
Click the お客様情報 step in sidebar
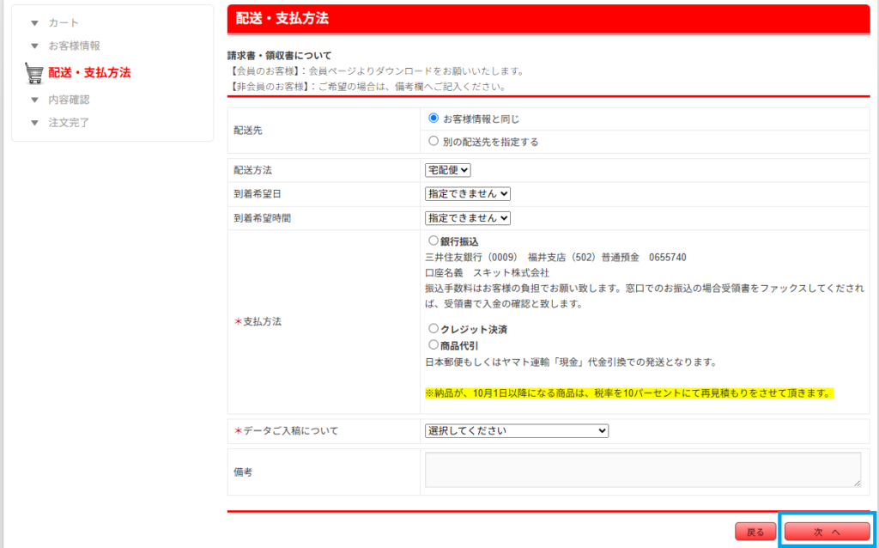[x=74, y=46]
